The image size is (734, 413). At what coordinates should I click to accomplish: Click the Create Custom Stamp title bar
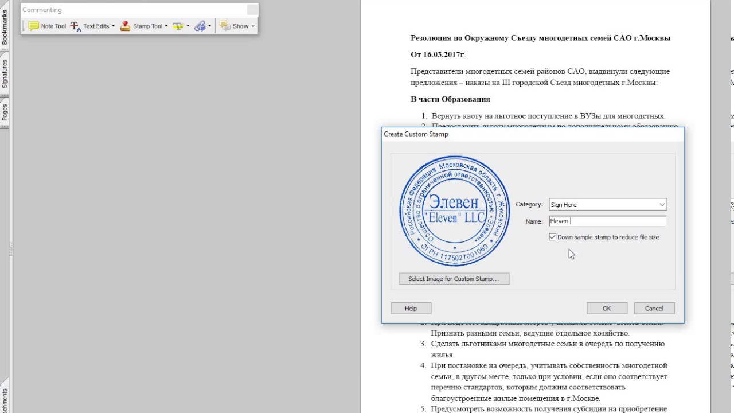(x=533, y=134)
